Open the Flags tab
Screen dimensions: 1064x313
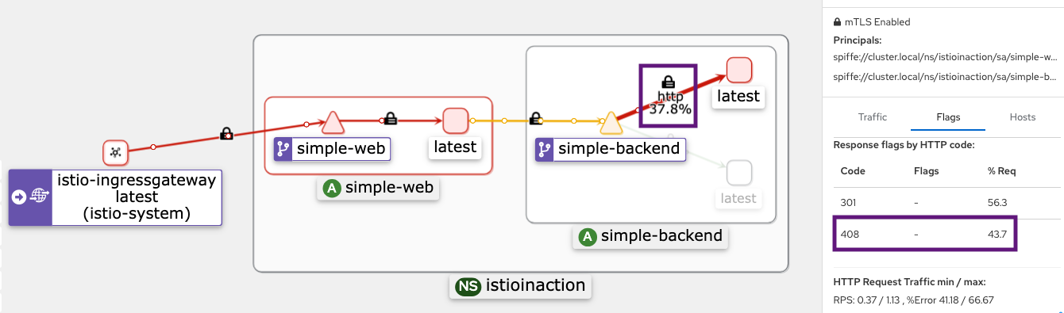pos(947,116)
